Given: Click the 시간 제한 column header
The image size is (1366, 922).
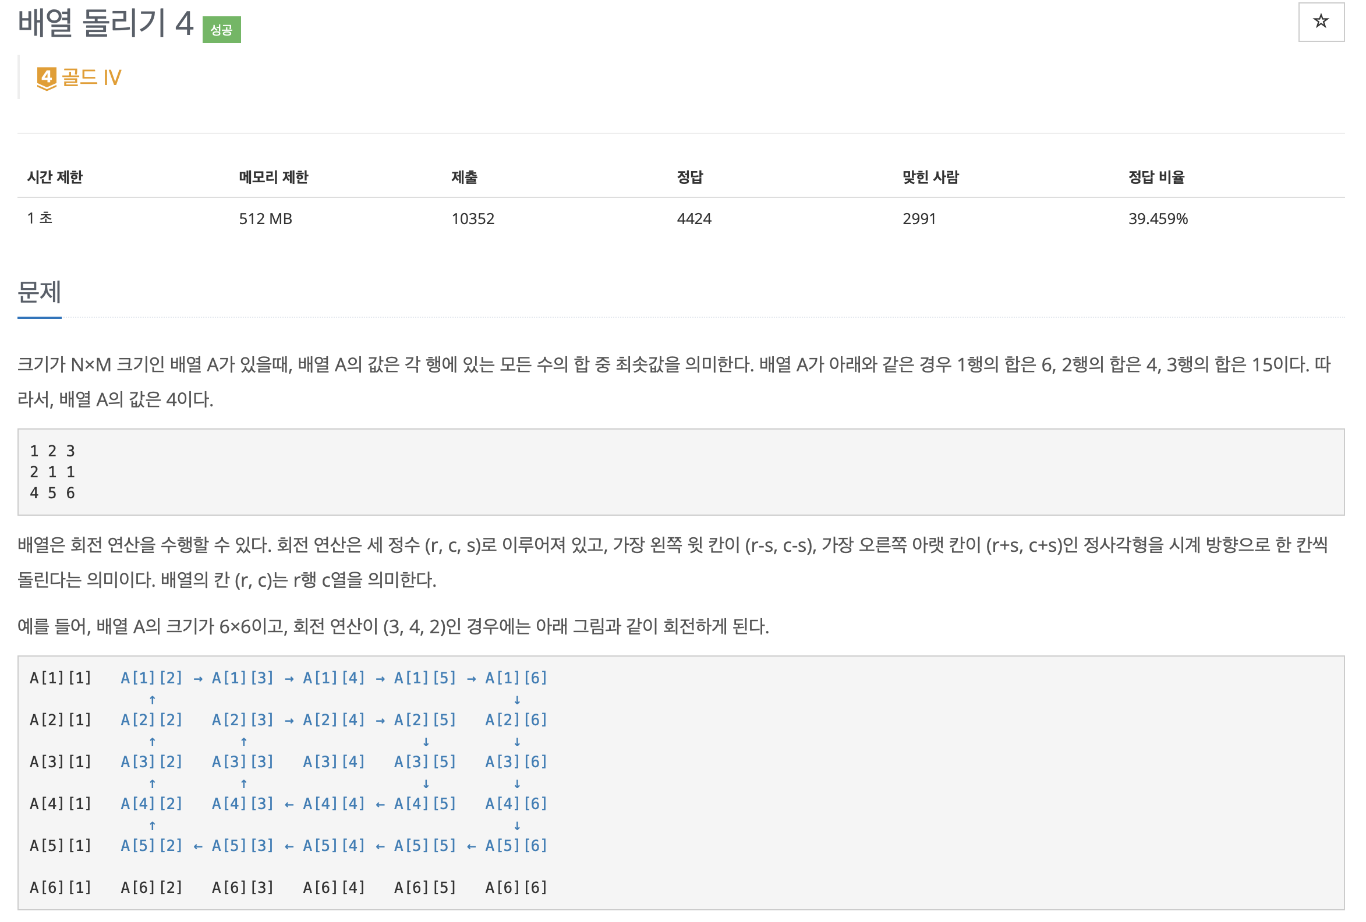Looking at the screenshot, I should 55,177.
